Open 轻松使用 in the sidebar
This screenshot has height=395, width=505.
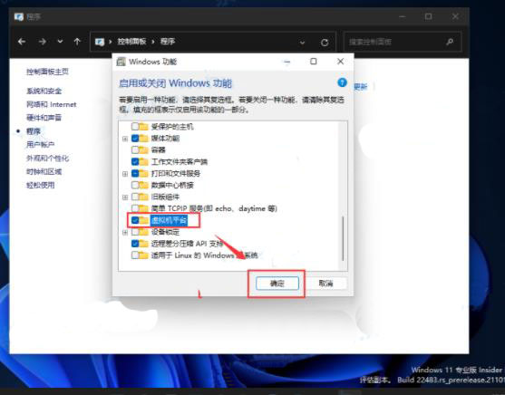pyautogui.click(x=40, y=185)
